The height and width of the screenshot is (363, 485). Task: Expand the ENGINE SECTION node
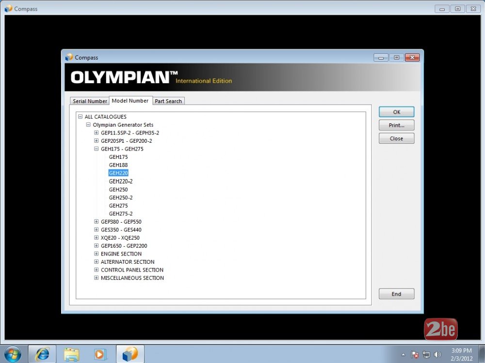point(97,254)
